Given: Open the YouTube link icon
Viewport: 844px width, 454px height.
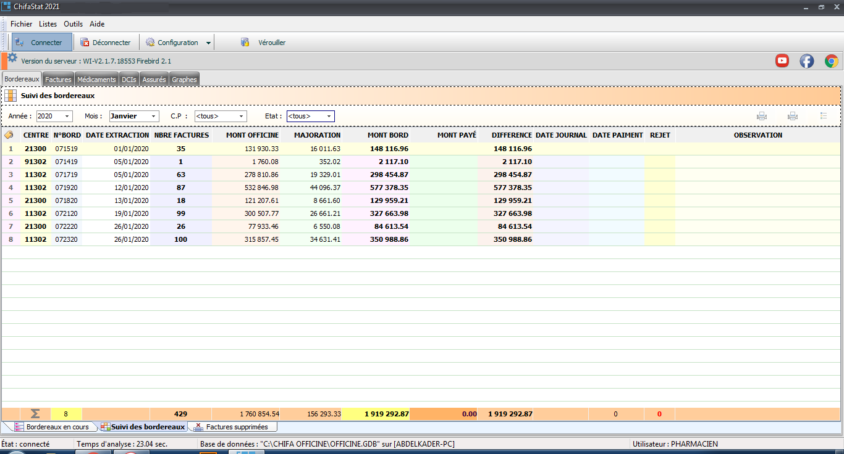Looking at the screenshot, I should point(782,60).
